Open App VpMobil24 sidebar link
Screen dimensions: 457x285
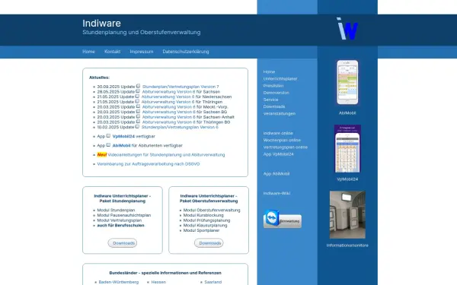[x=278, y=154]
